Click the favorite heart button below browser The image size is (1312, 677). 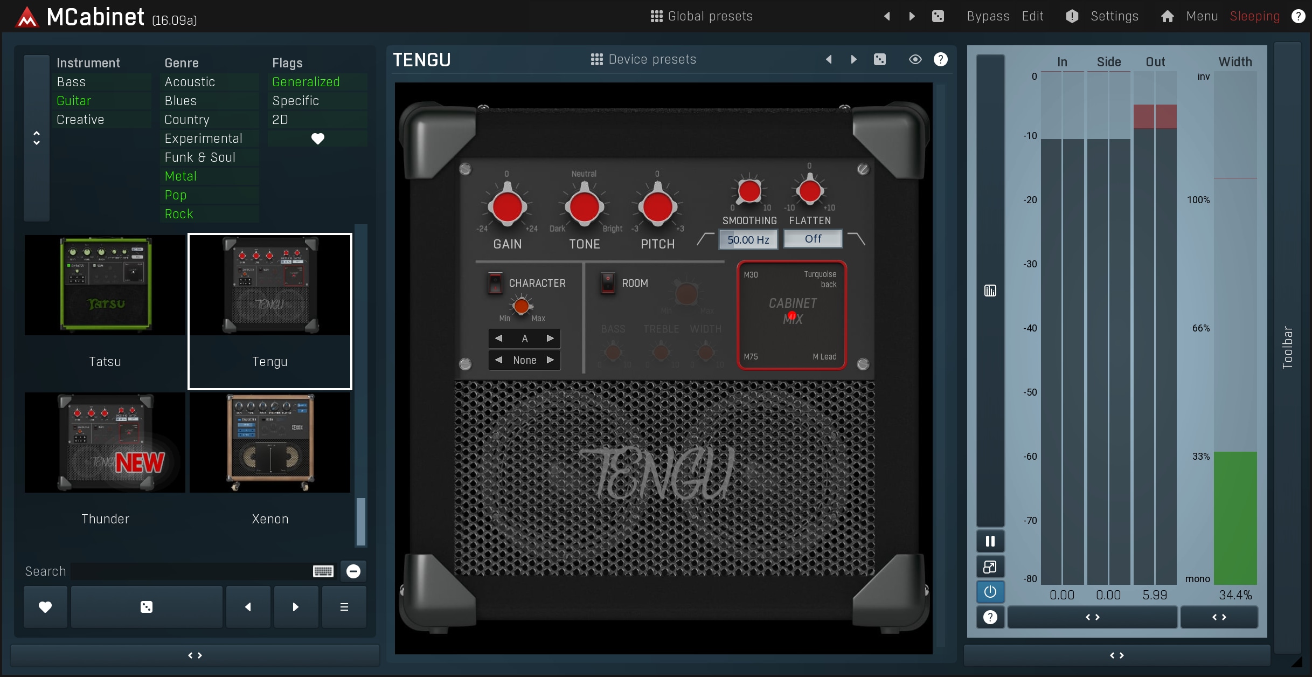coord(45,607)
